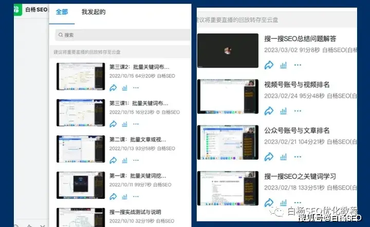Click the 2022/10/15 16分23秒 info line
Image resolution: width=370 pixels, height=227 pixels.
(144, 112)
